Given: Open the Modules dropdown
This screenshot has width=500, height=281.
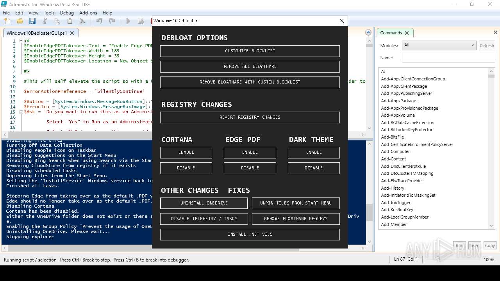Looking at the screenshot, I should click(439, 45).
